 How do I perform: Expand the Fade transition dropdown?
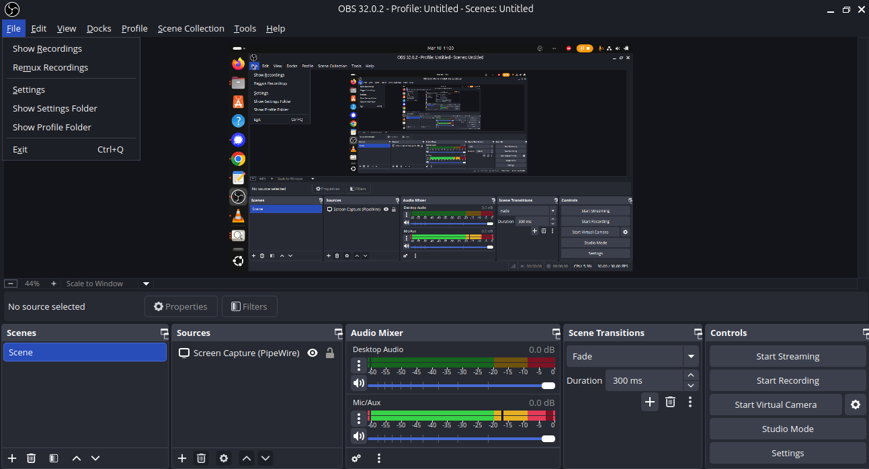pyautogui.click(x=690, y=356)
